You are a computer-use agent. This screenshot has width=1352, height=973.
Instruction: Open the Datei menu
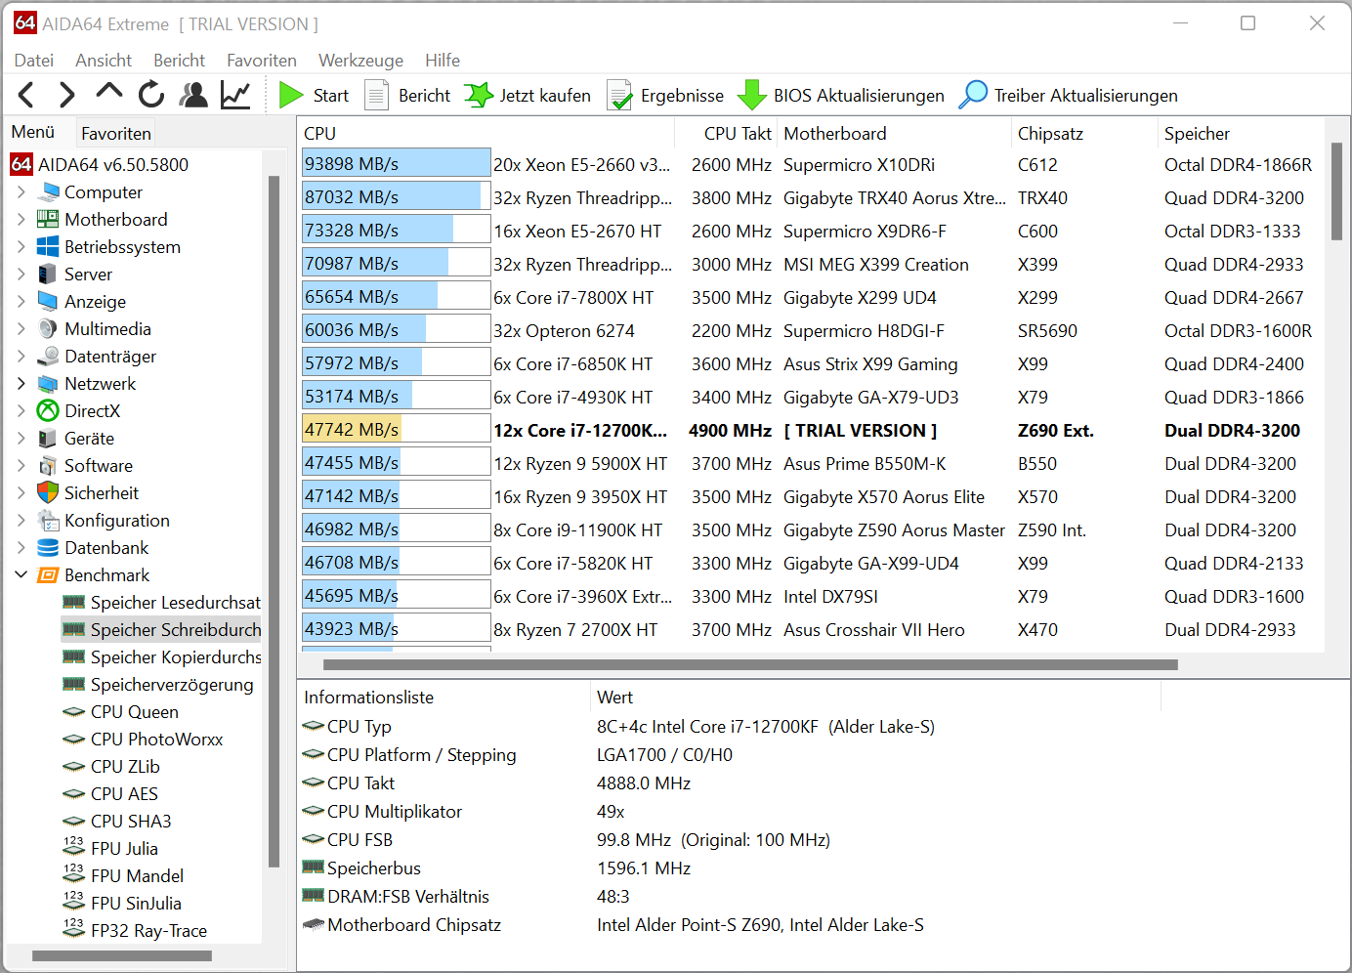(34, 61)
